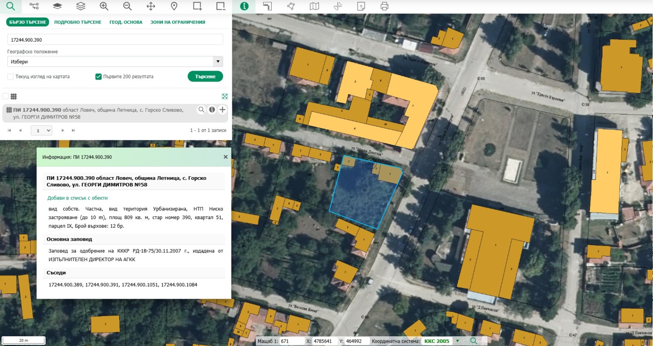The image size is (653, 346).
Task: Tick the select-all results checkbox
Action: [5, 96]
